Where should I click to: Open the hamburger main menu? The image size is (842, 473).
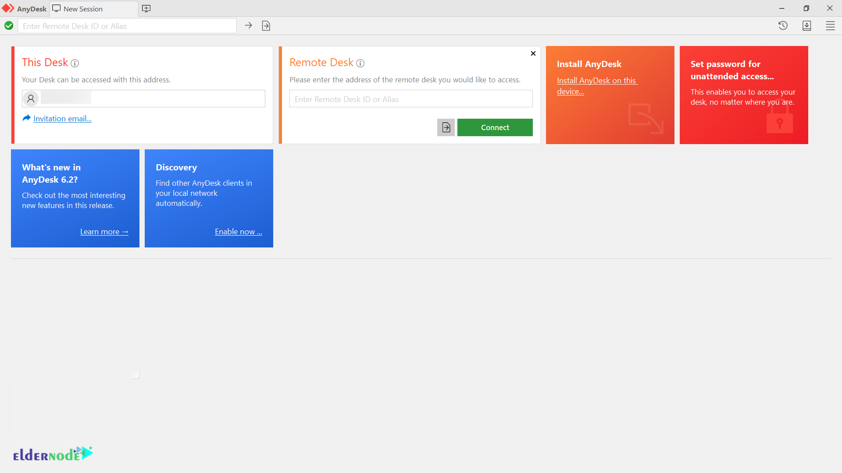tap(830, 26)
